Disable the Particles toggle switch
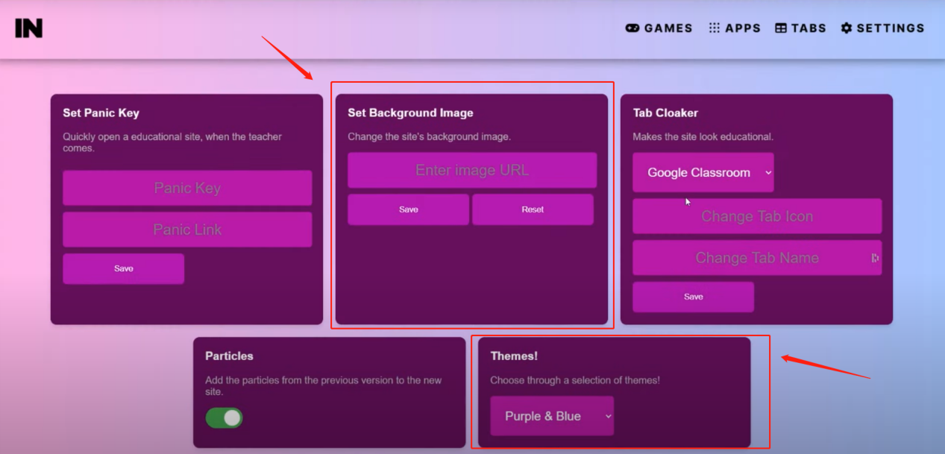Image resolution: width=945 pixels, height=454 pixels. click(x=223, y=418)
